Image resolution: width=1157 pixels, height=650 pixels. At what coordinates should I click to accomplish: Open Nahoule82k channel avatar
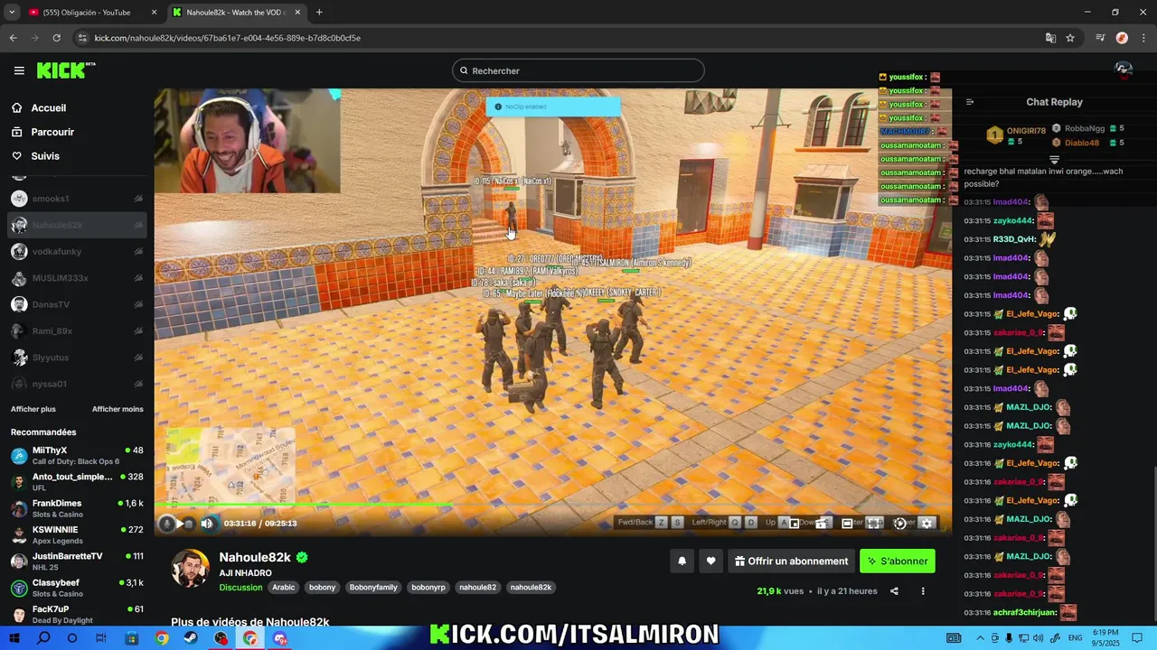click(191, 568)
